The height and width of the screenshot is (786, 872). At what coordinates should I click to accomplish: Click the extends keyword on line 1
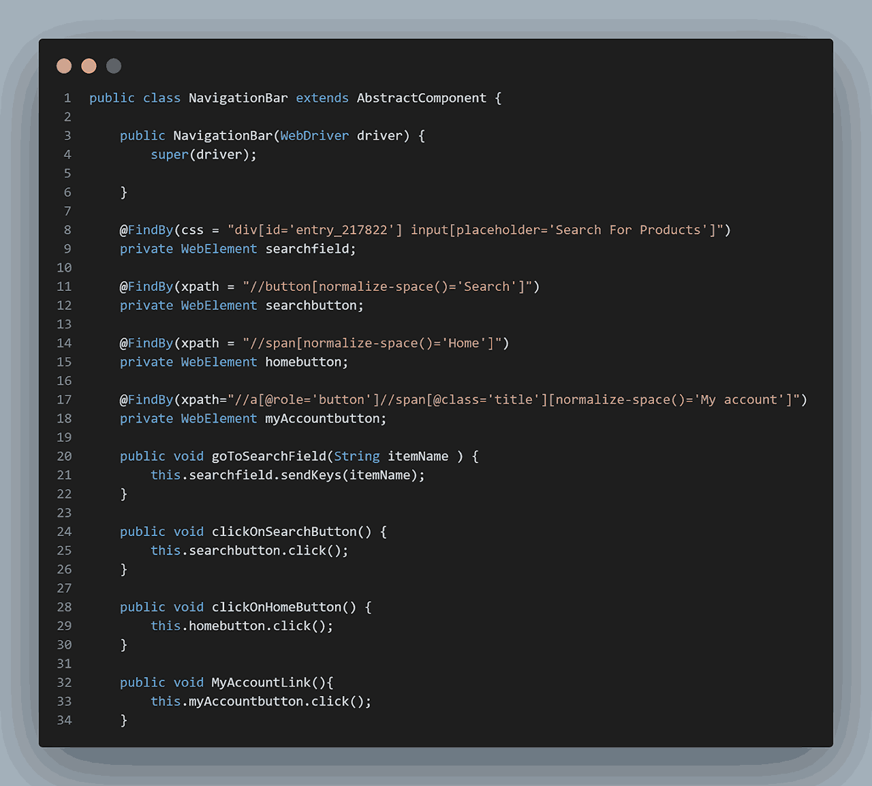coord(322,98)
